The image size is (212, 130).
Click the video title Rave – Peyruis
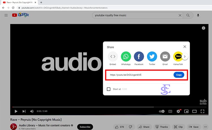tap(36, 120)
